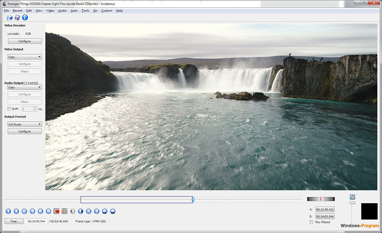The height and width of the screenshot is (233, 382).
Task: Click the Open Video folder icon
Action: 10,17
